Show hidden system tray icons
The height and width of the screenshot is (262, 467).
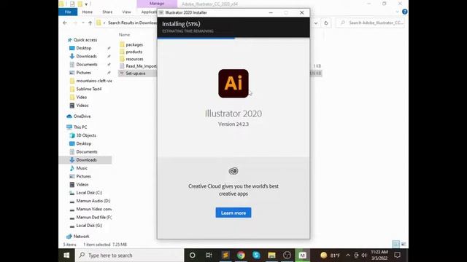point(348,255)
